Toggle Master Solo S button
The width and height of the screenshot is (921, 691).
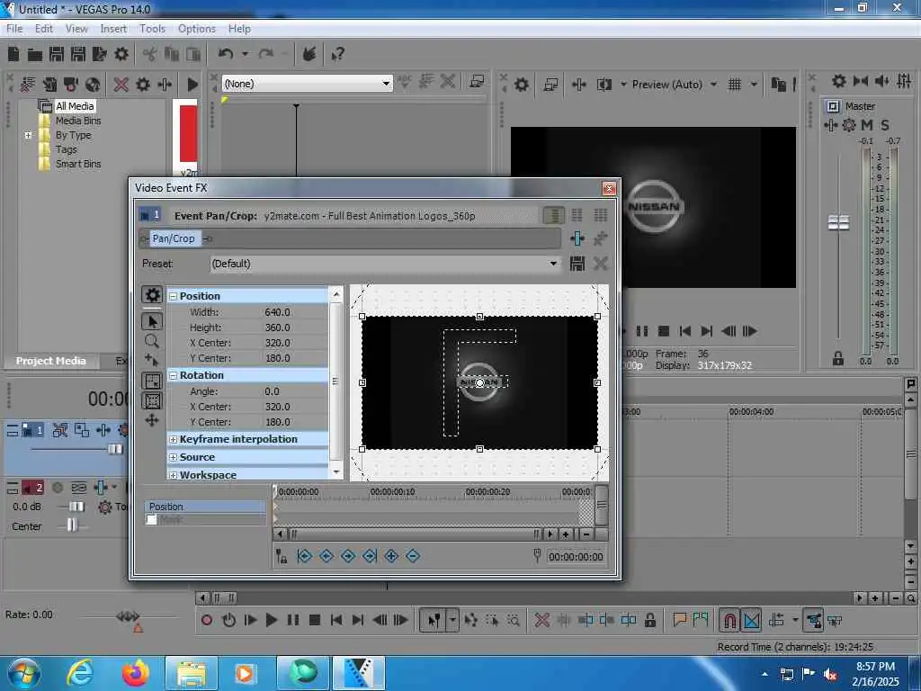tap(885, 125)
